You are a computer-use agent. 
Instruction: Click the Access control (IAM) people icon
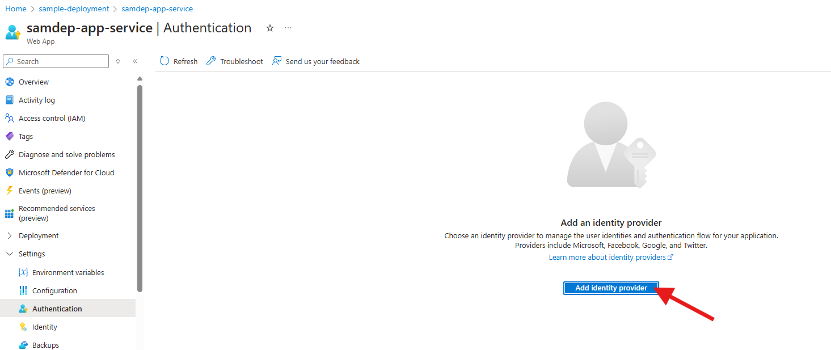[9, 118]
